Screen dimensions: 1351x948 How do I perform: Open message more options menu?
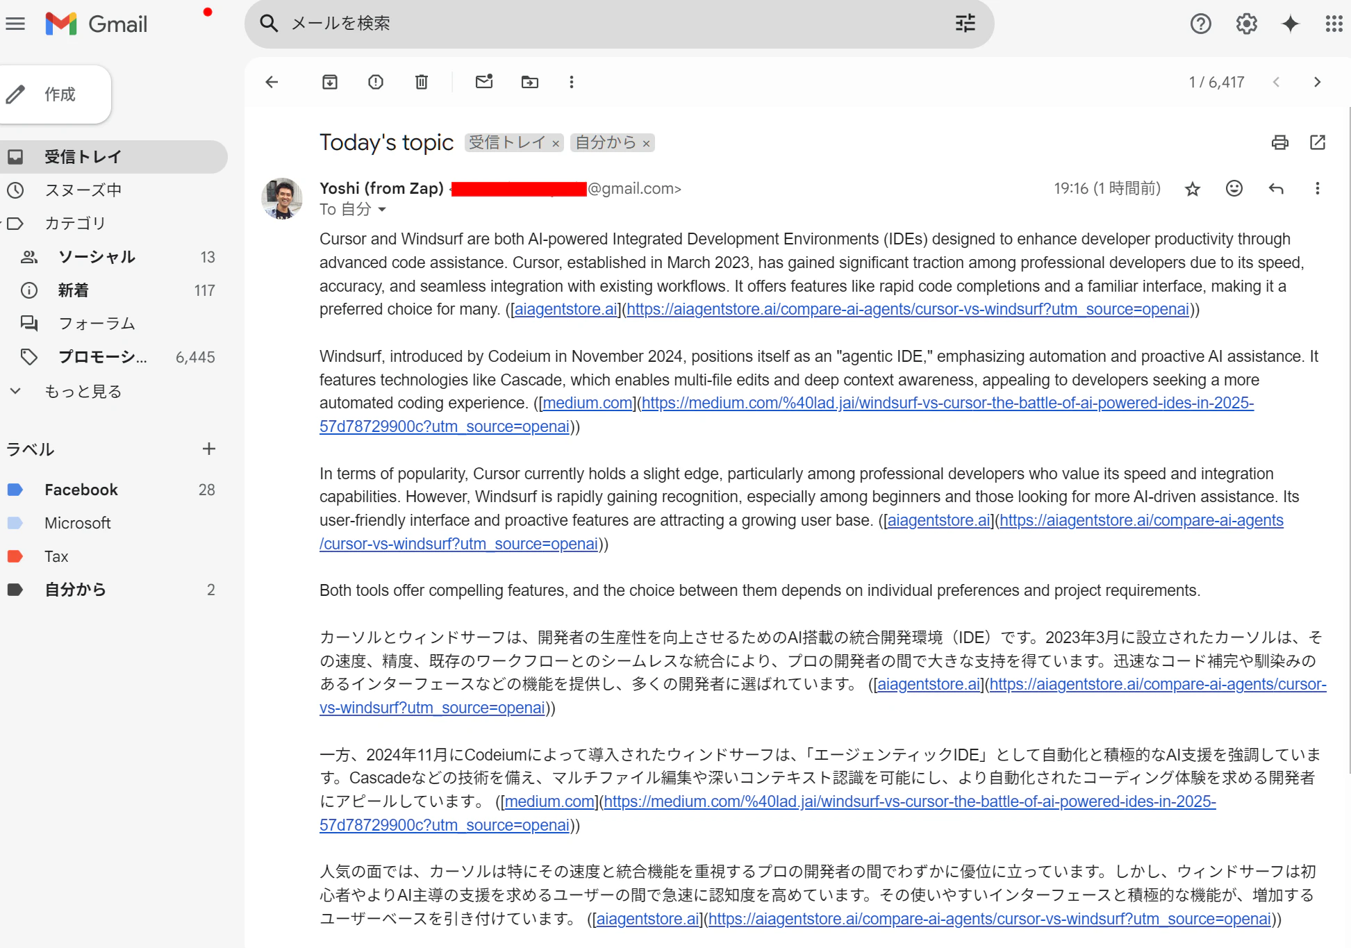(1317, 188)
